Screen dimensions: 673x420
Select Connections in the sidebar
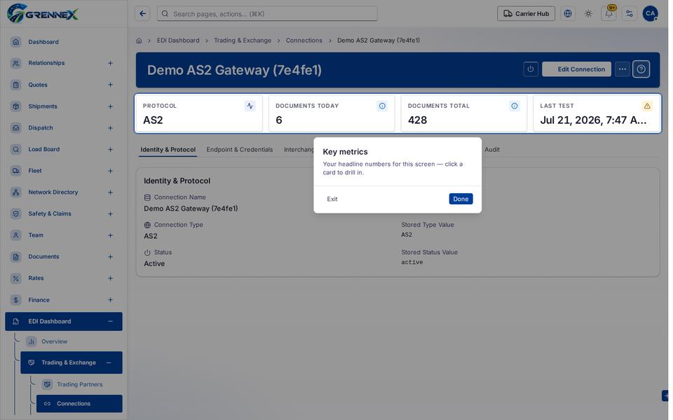coord(79,403)
